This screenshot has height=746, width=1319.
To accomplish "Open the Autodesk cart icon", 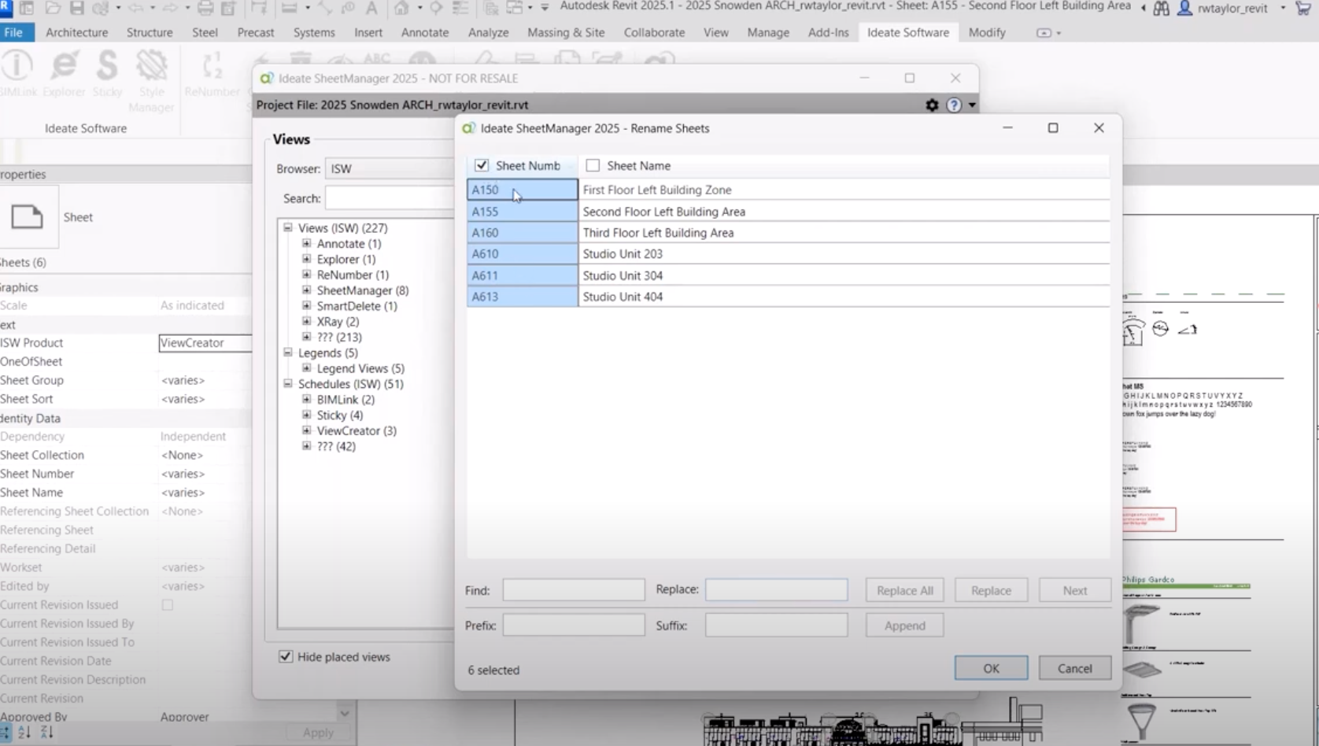I will pyautogui.click(x=1303, y=8).
